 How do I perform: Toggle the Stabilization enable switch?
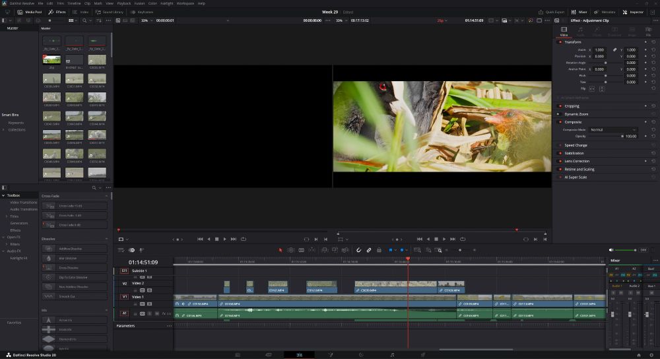tap(560, 153)
